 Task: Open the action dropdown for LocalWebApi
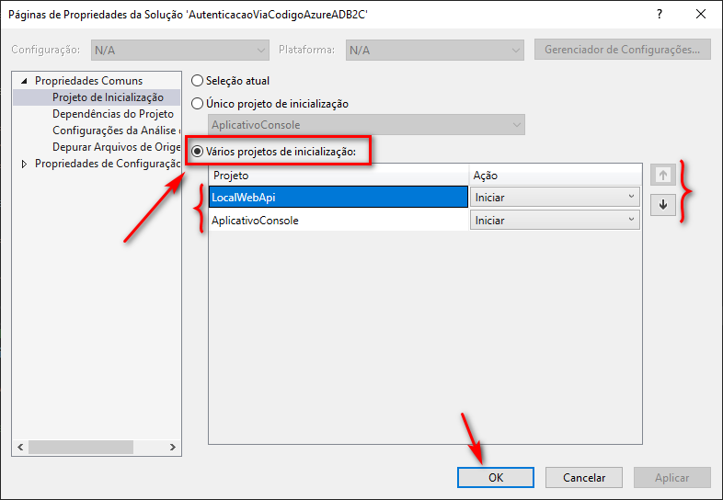(555, 197)
